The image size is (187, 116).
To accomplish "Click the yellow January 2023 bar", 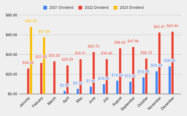I will [31, 60].
